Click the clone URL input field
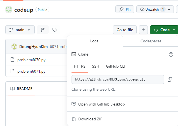Viewport: 178px width, 126px height. [x=118, y=79]
